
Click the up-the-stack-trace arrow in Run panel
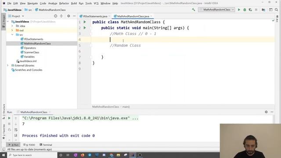(x=16, y=118)
